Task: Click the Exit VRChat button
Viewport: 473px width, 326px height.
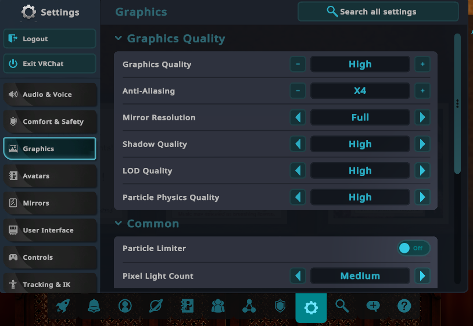Action: point(50,64)
